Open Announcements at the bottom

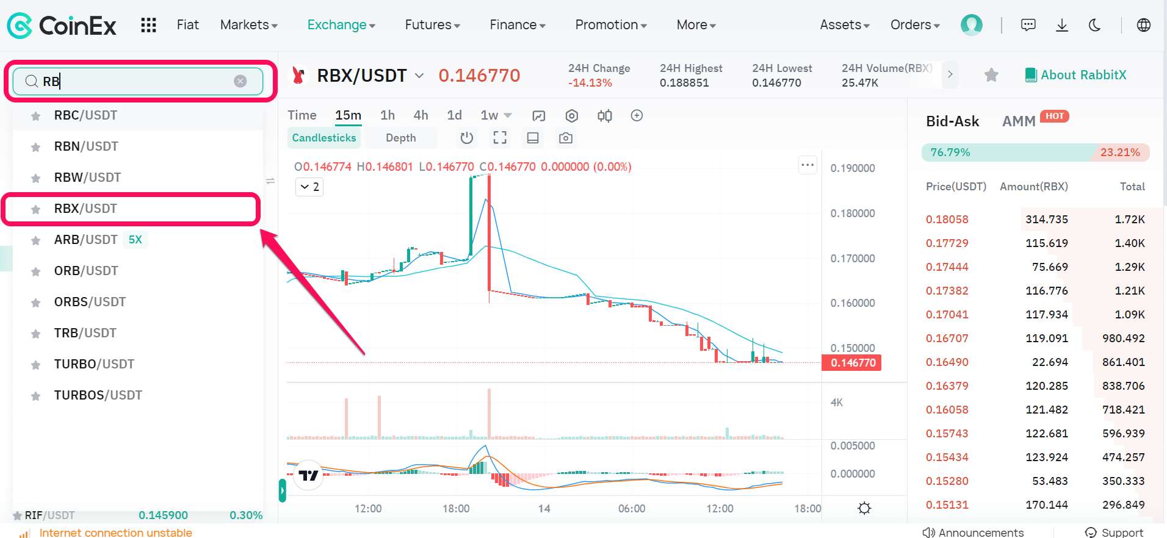[x=973, y=533]
